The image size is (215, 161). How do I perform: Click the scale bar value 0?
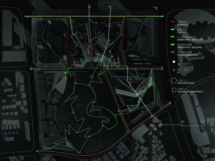pos(161,122)
